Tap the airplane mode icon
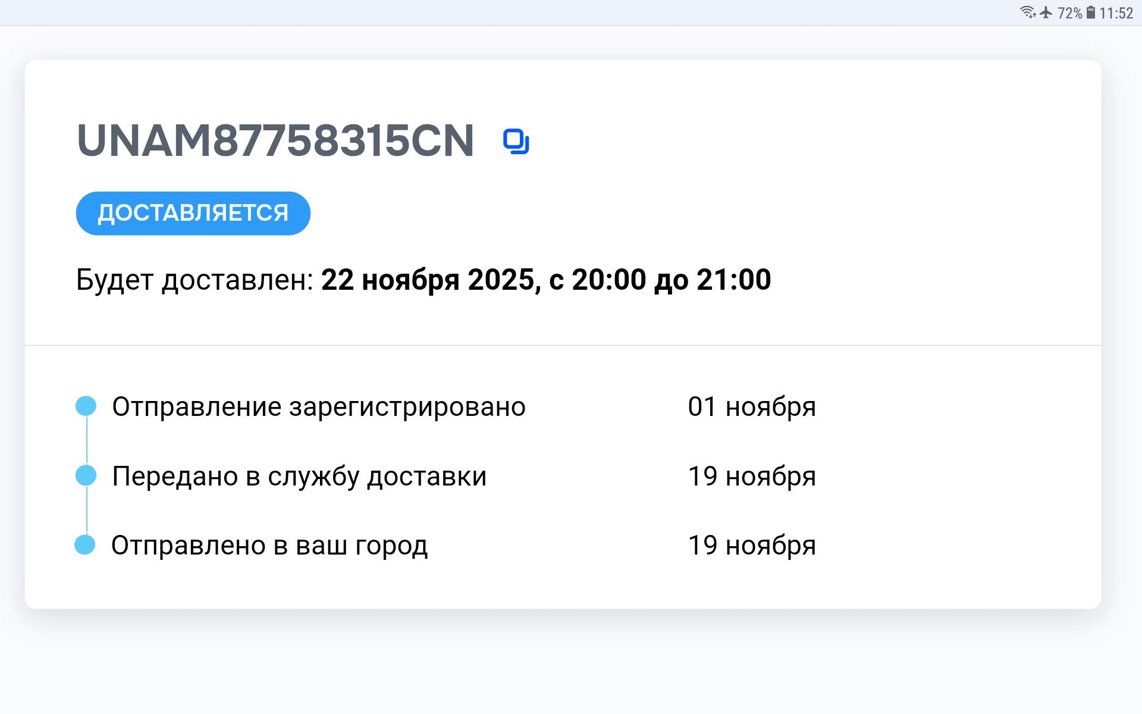This screenshot has width=1142, height=714. click(1046, 12)
